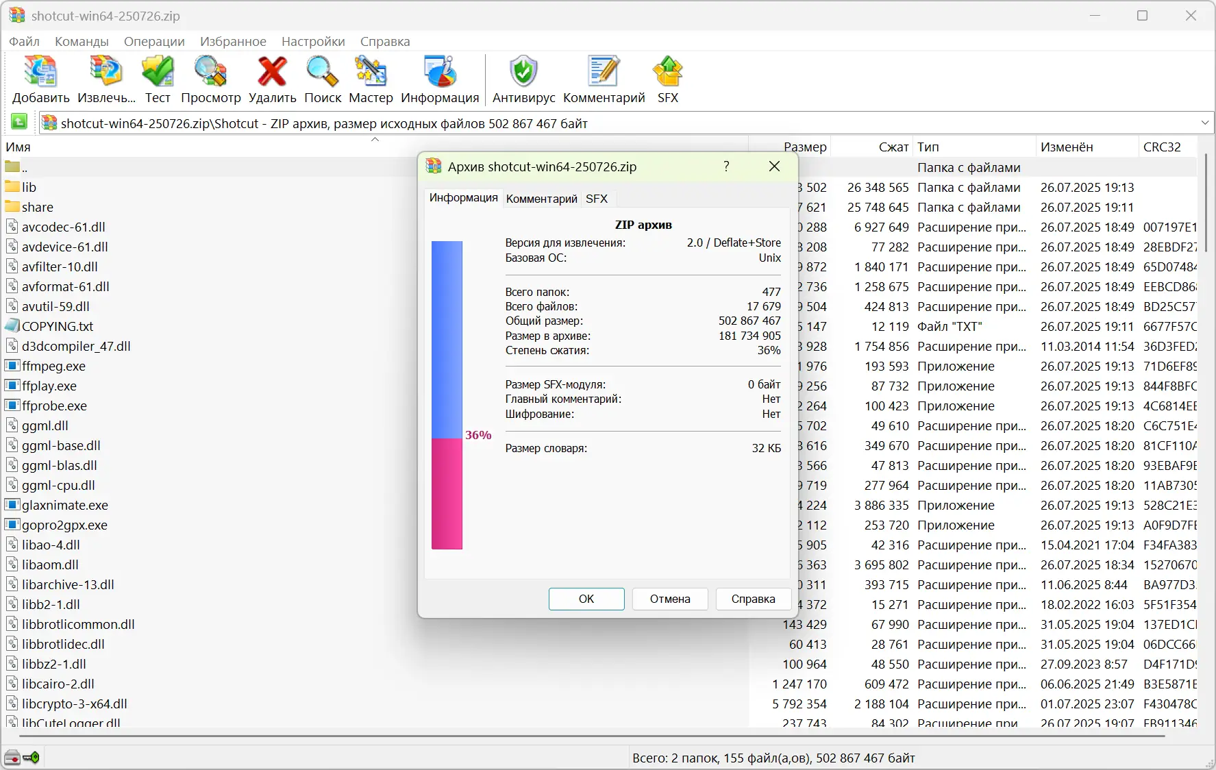Click the key password icon in status bar
1216x770 pixels.
click(31, 758)
